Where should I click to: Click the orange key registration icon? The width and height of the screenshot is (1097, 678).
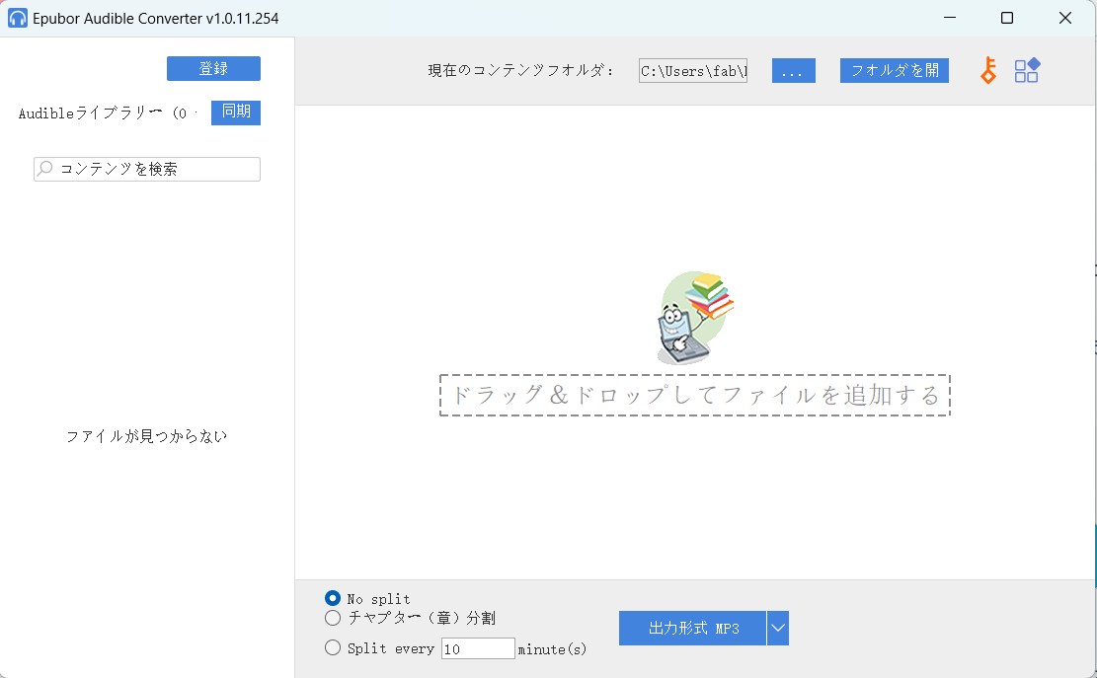tap(987, 71)
